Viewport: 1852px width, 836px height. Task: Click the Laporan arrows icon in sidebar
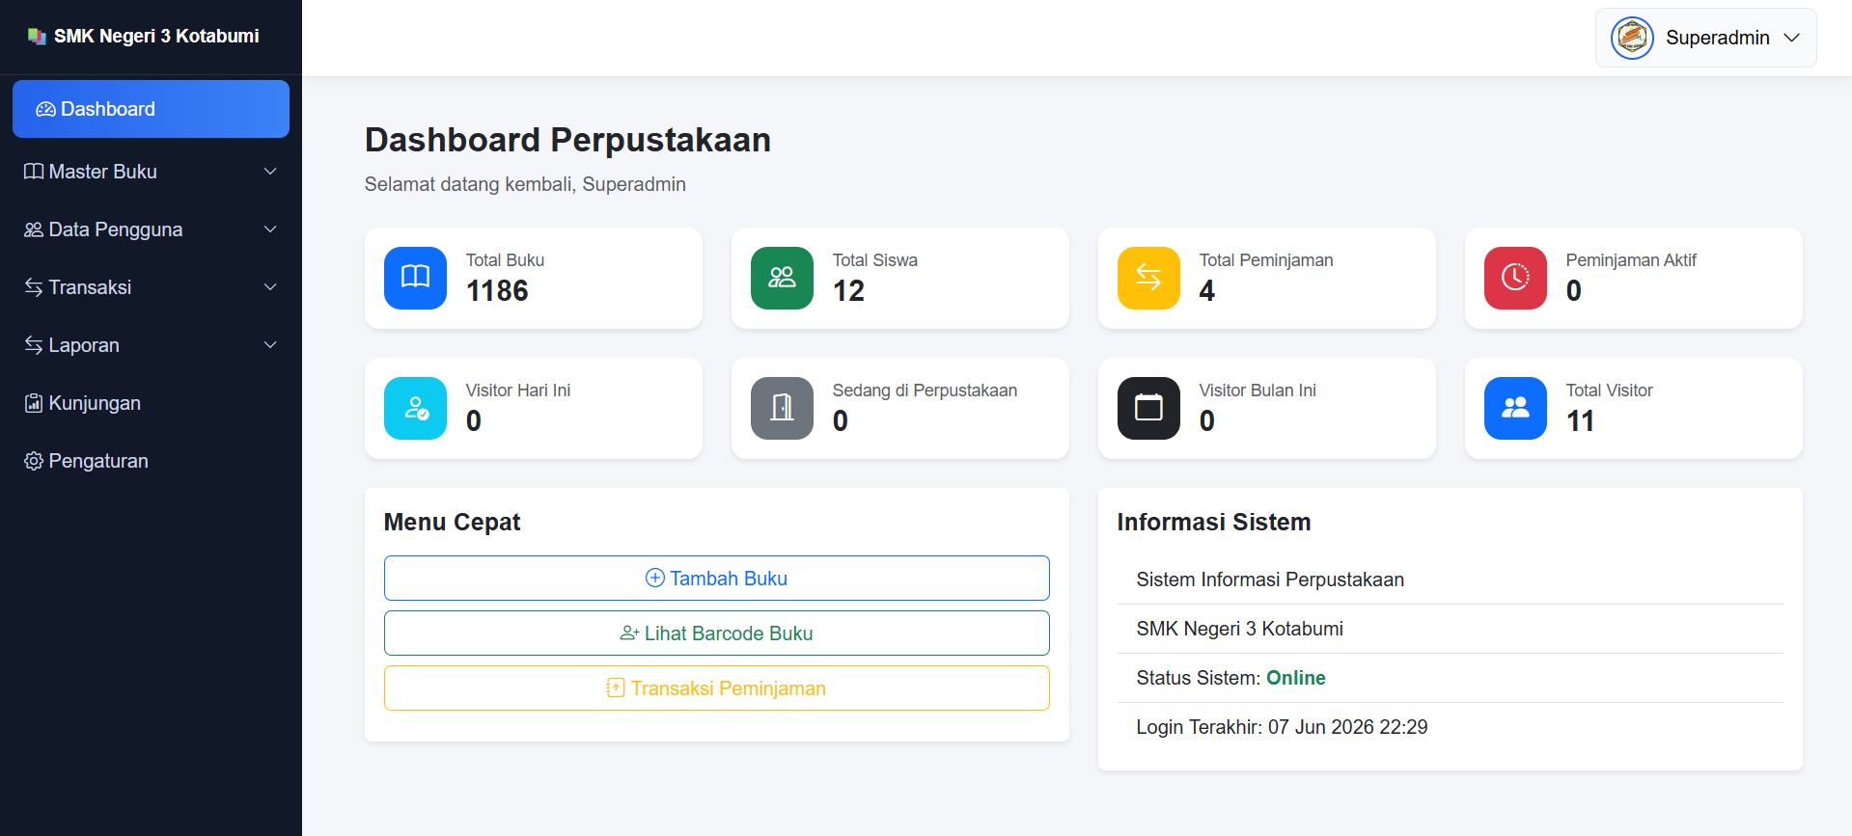tap(34, 345)
